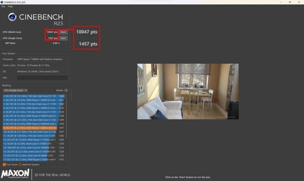Click the MP Ratio value 6.89 x

coord(56,43)
